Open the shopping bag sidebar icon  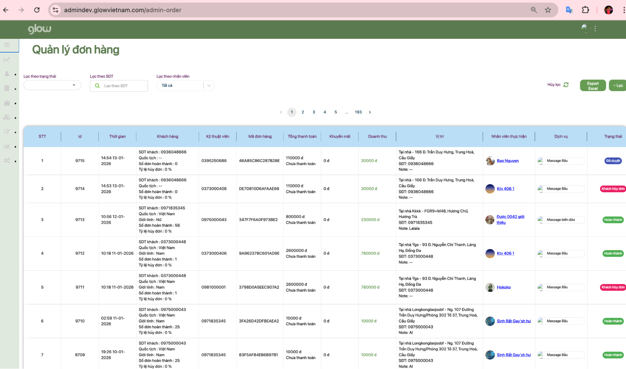[7, 103]
